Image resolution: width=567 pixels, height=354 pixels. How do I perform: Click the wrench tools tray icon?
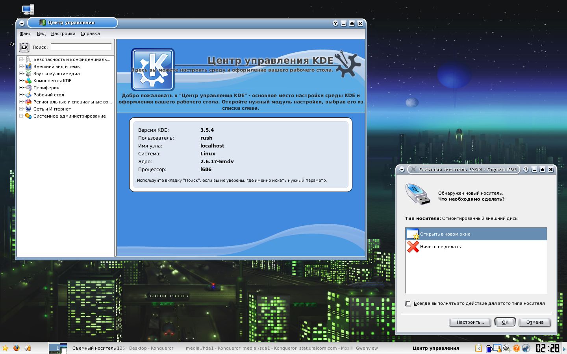coord(507,348)
